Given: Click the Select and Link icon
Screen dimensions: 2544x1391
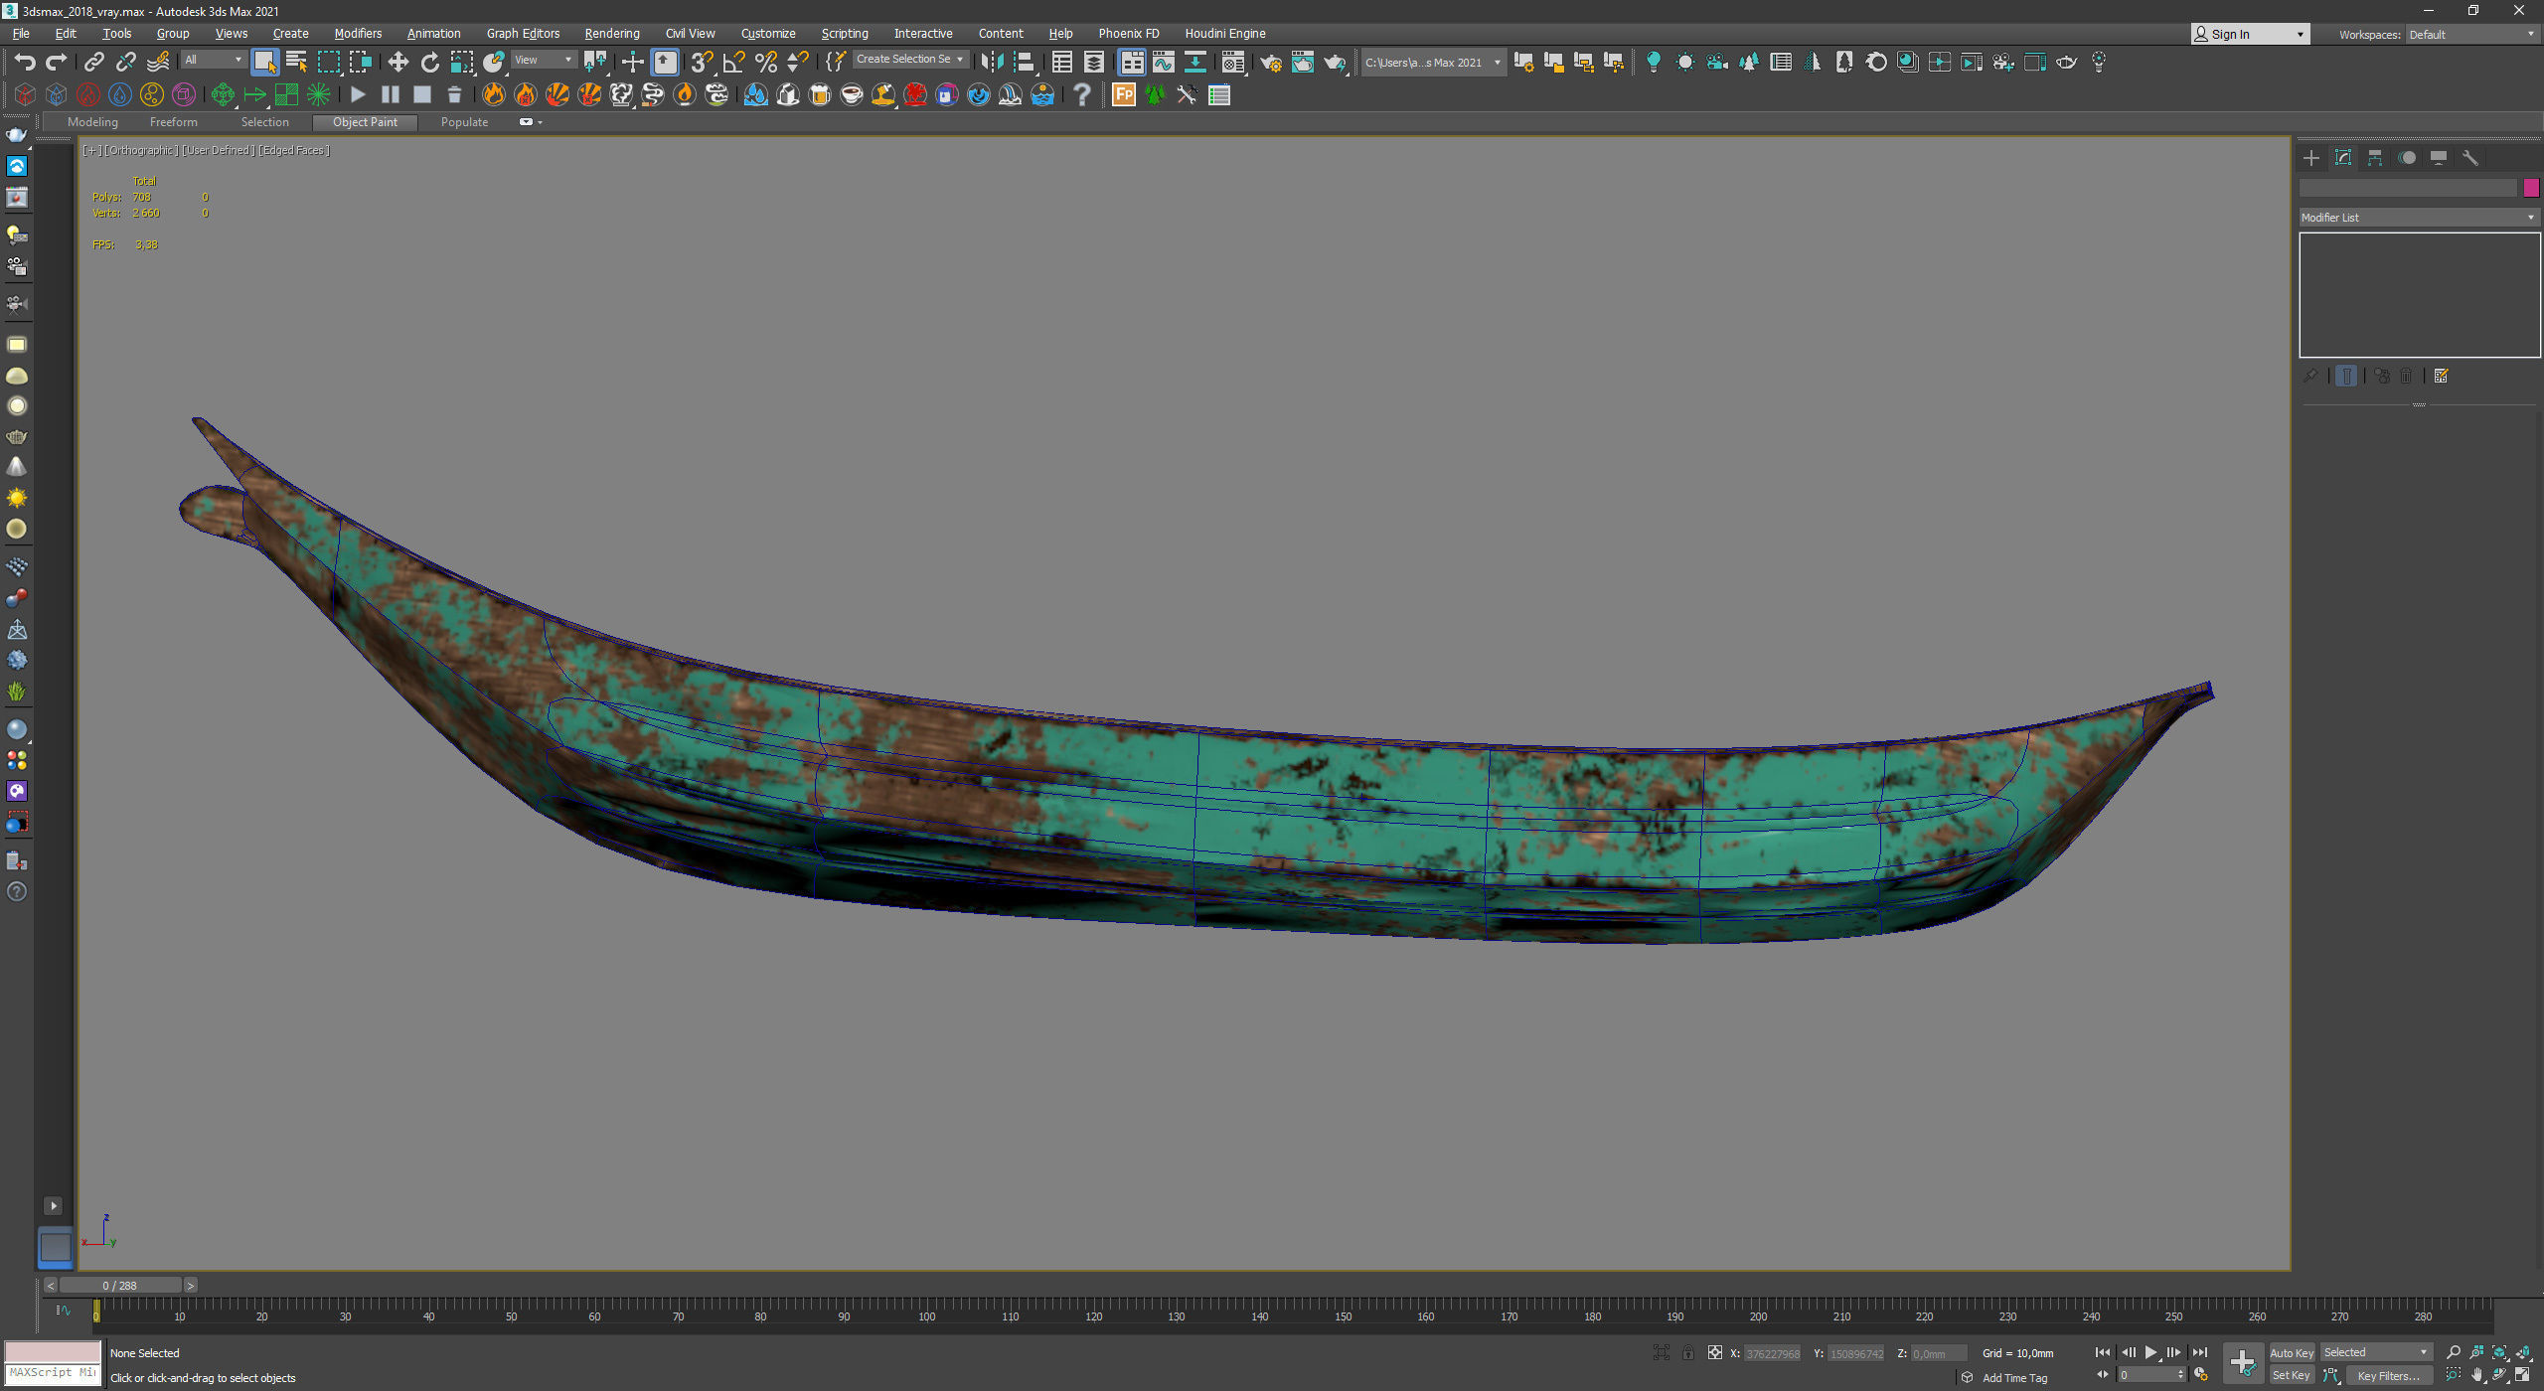Looking at the screenshot, I should pos(93,63).
